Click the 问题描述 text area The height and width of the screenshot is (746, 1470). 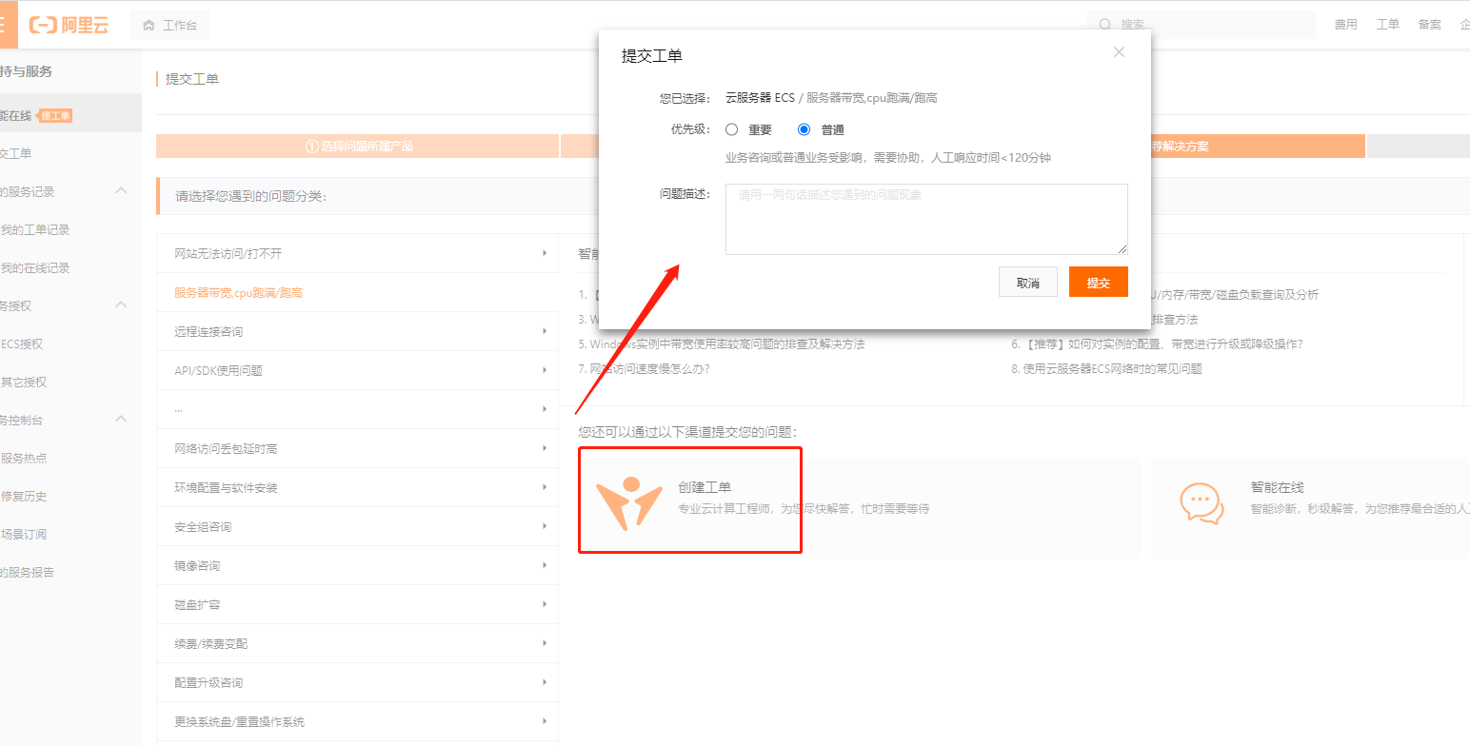925,220
